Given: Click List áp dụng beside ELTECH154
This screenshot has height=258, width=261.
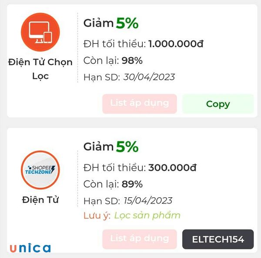Looking at the screenshot, I should coord(139,239).
